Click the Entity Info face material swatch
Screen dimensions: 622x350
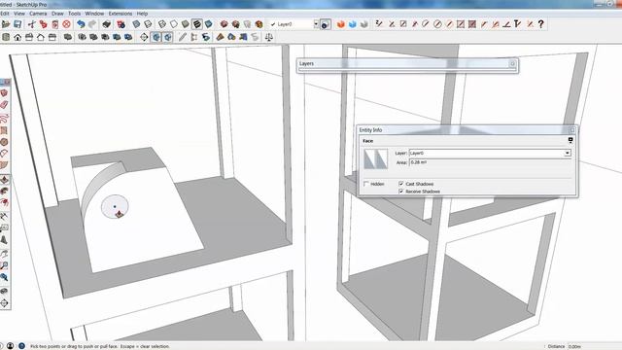tap(376, 158)
